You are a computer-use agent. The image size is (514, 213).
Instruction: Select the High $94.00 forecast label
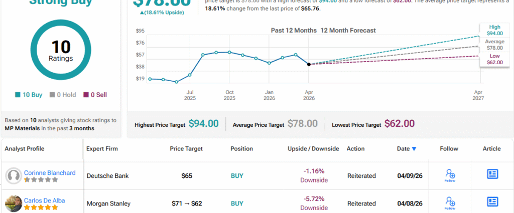(494, 30)
